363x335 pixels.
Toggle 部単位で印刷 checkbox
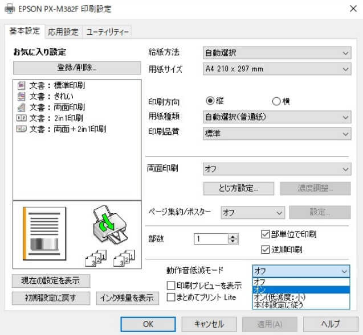tap(266, 234)
